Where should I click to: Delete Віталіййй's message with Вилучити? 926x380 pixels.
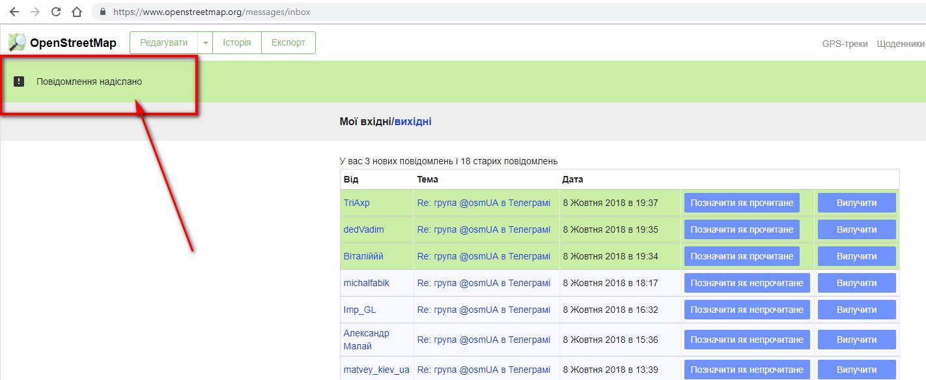857,256
